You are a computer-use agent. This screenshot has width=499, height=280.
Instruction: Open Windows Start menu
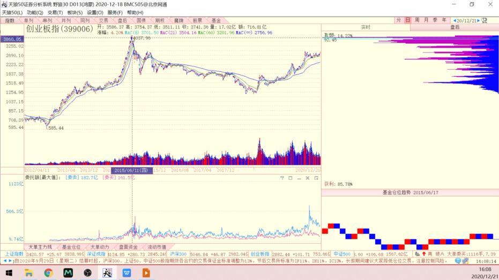[9, 273]
